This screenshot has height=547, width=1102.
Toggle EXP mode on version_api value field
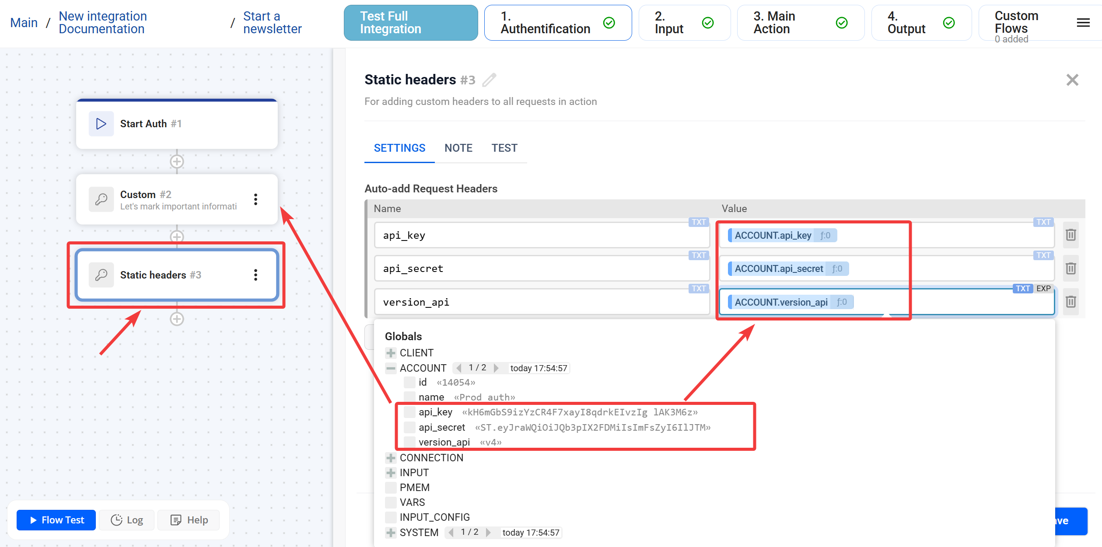(x=1043, y=289)
